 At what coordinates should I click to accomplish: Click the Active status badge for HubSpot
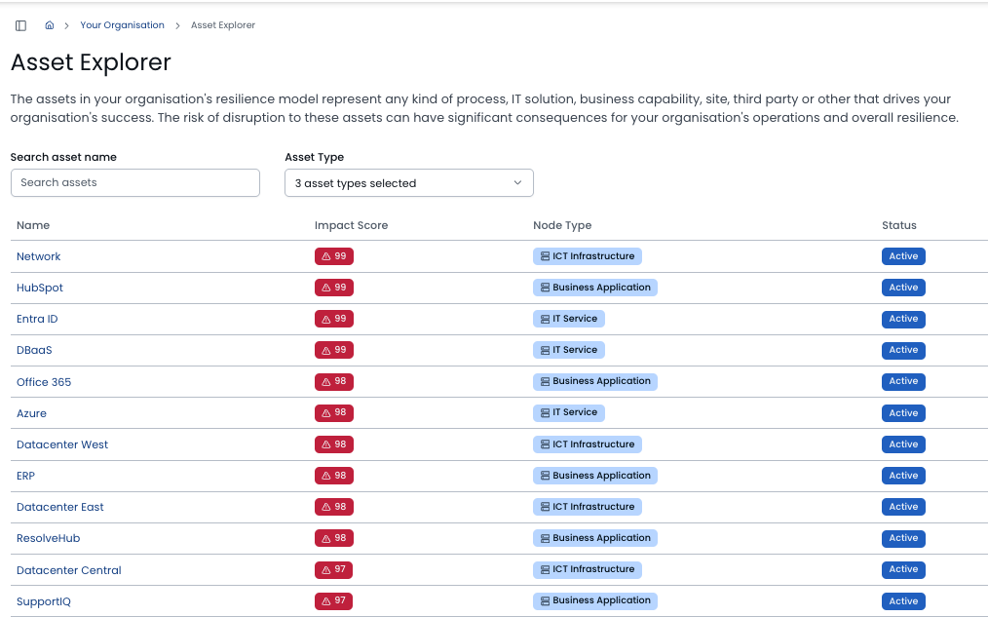point(903,288)
